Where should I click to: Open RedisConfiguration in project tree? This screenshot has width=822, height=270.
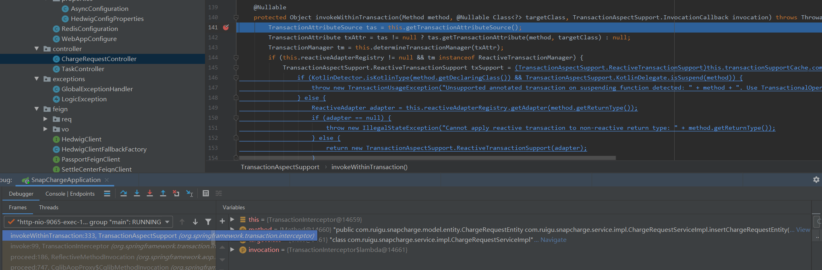pos(90,29)
